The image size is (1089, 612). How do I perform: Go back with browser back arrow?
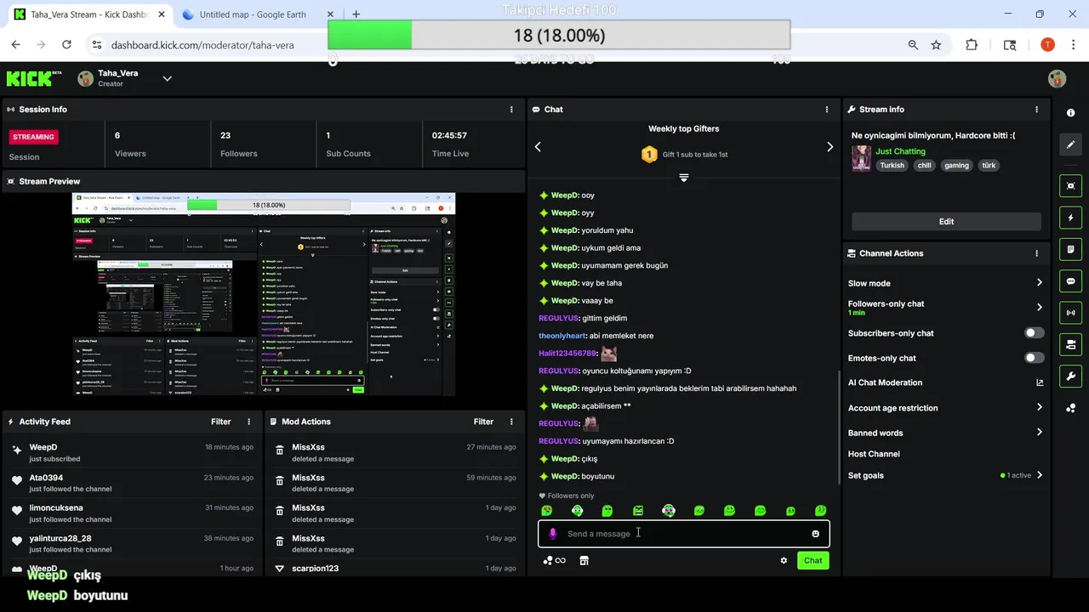point(15,45)
